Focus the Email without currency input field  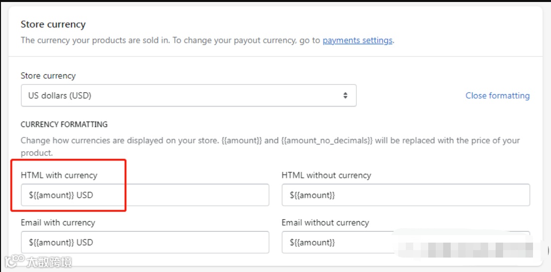click(x=339, y=243)
